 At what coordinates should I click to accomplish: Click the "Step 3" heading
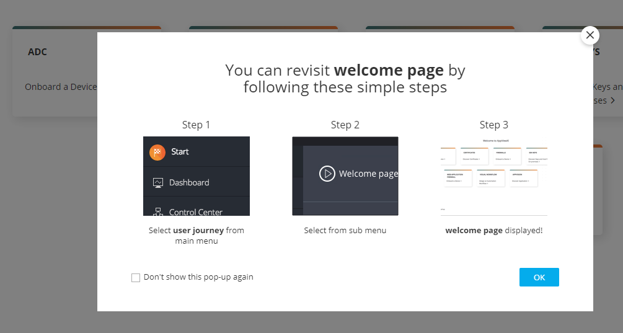coord(494,125)
